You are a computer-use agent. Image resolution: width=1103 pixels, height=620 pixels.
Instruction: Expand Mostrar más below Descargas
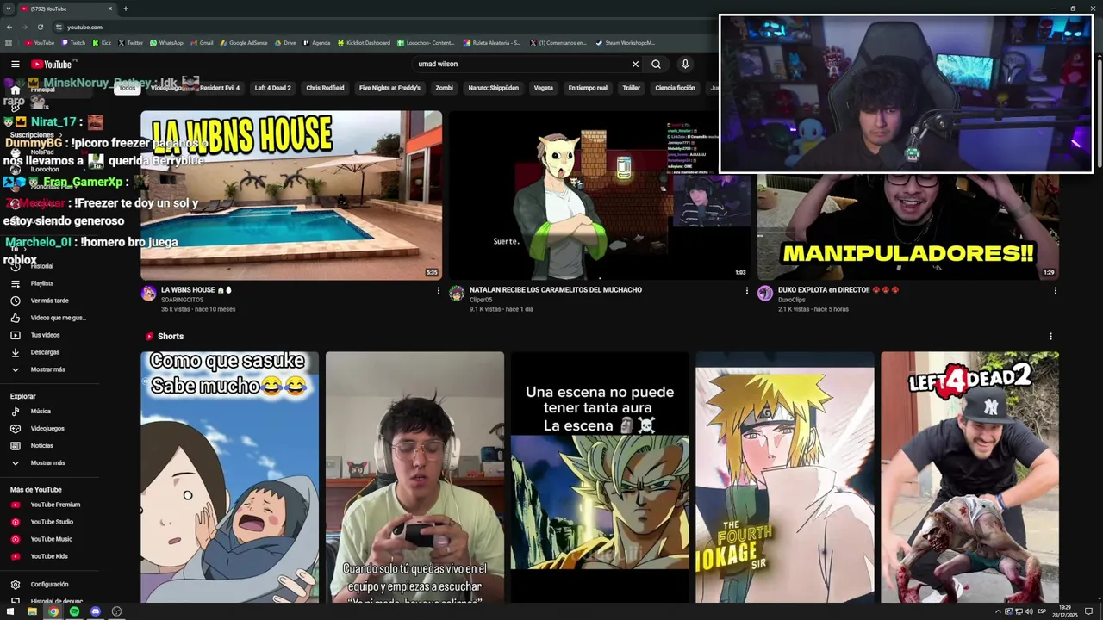coord(48,369)
